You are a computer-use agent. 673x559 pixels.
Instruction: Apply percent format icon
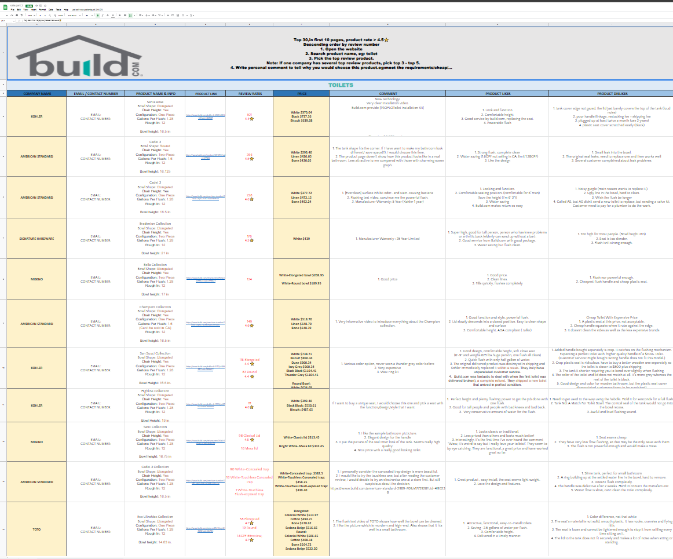[x=45, y=16]
